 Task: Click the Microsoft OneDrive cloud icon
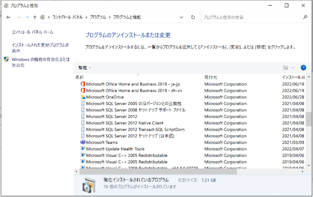point(83,97)
